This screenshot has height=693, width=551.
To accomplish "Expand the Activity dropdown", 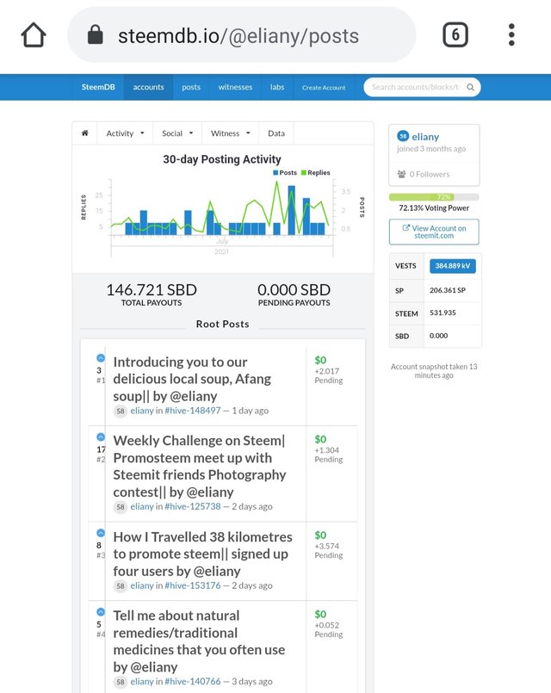I will [x=125, y=133].
